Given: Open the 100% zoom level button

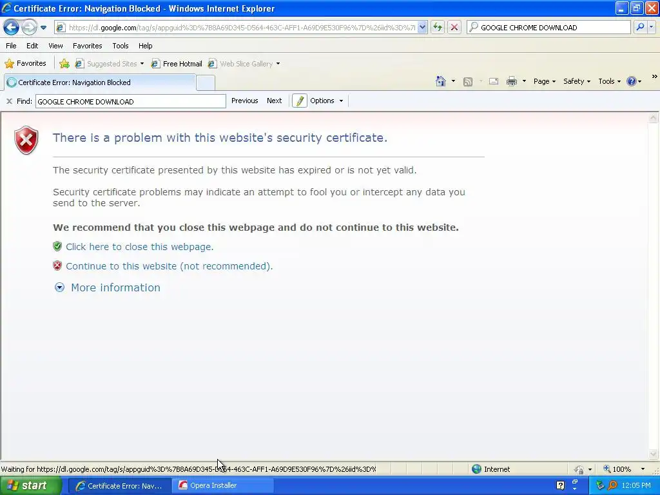Looking at the screenshot, I should 617,469.
